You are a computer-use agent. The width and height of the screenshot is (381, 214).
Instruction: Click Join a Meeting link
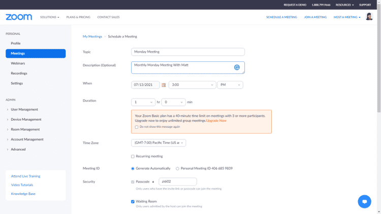tap(315, 17)
